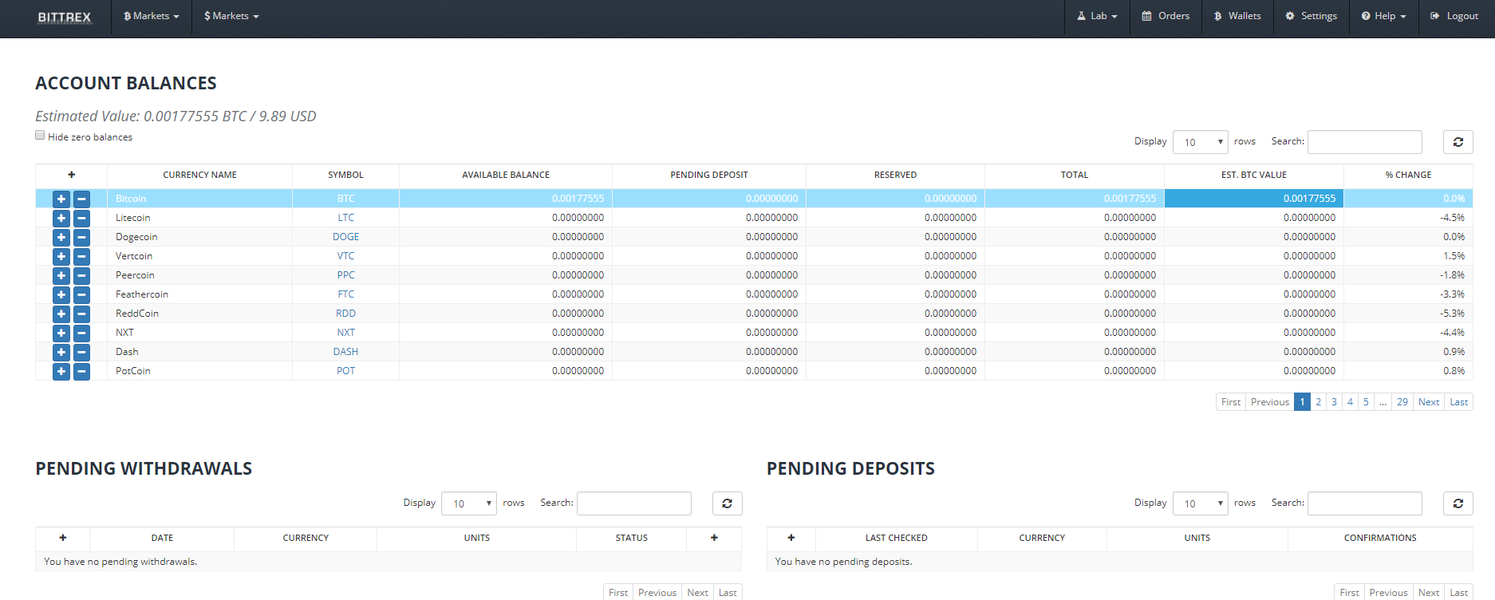The width and height of the screenshot is (1495, 600).
Task: Focus the Pending Withdrawals search field
Action: pos(634,503)
